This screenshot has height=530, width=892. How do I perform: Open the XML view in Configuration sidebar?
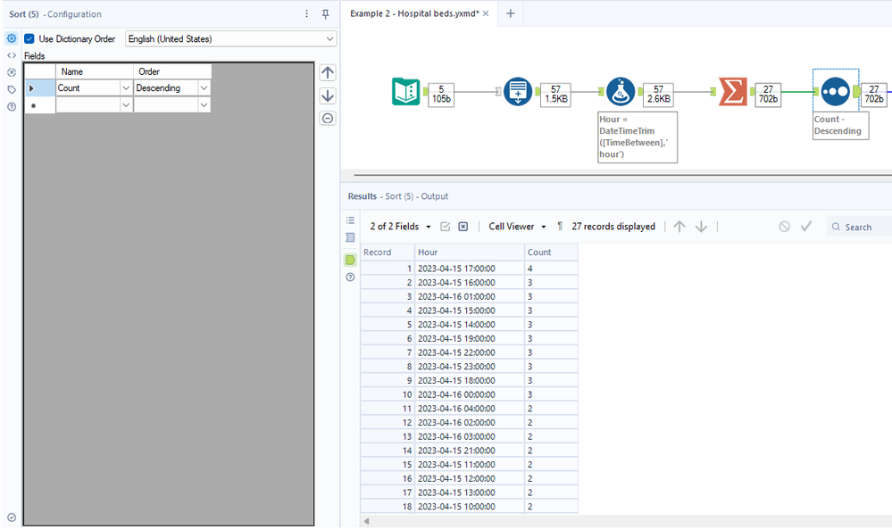pos(12,55)
